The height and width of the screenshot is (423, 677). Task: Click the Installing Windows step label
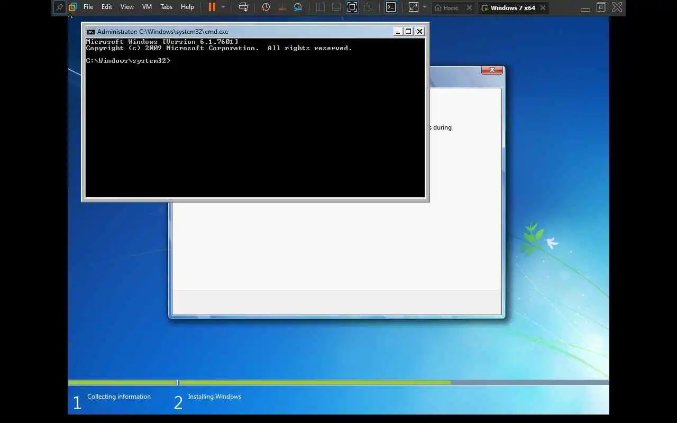click(x=214, y=397)
